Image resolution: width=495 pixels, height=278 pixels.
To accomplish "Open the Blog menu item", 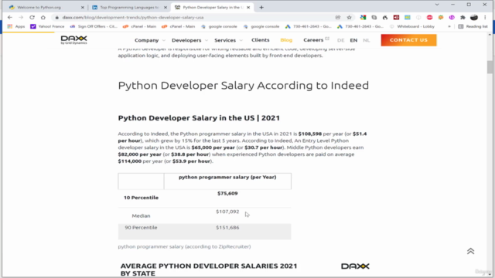I will (286, 40).
